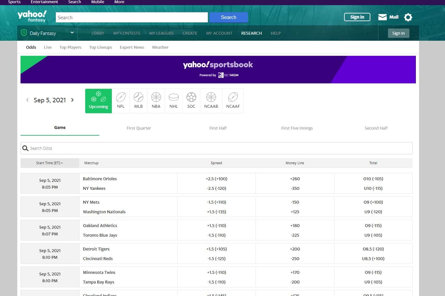Open the CREATE nav item
Viewport: 445px width, 296px height.
click(x=190, y=33)
